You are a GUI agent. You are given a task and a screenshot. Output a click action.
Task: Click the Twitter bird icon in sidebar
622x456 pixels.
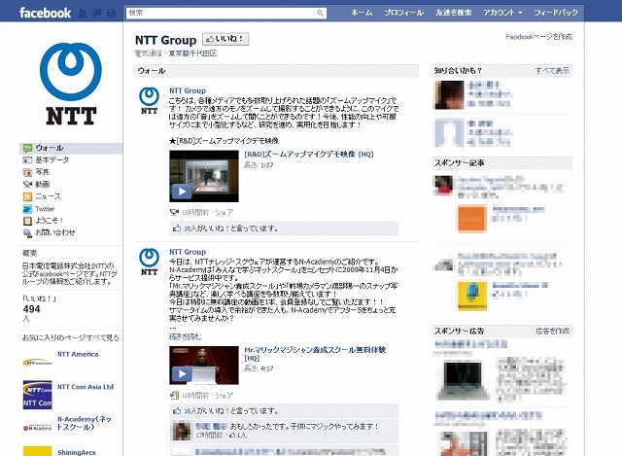(x=27, y=209)
